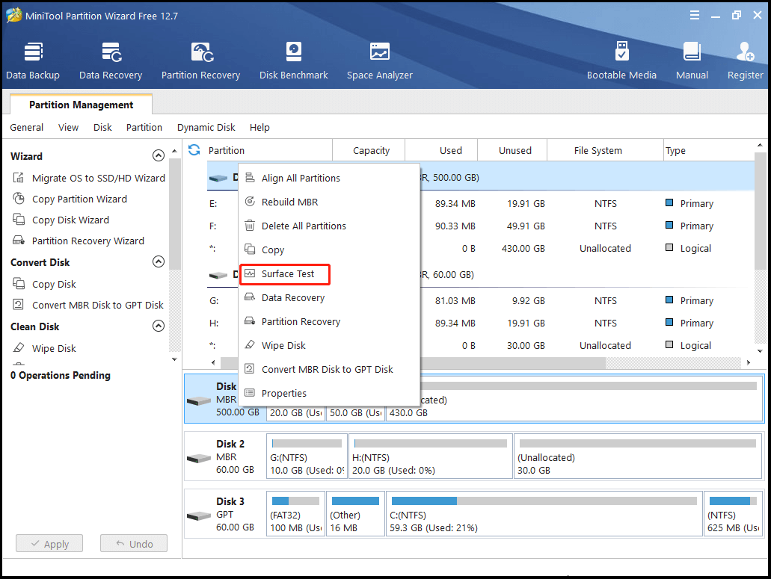The image size is (771, 579).
Task: Sort by the Type column header
Action: pyautogui.click(x=708, y=150)
